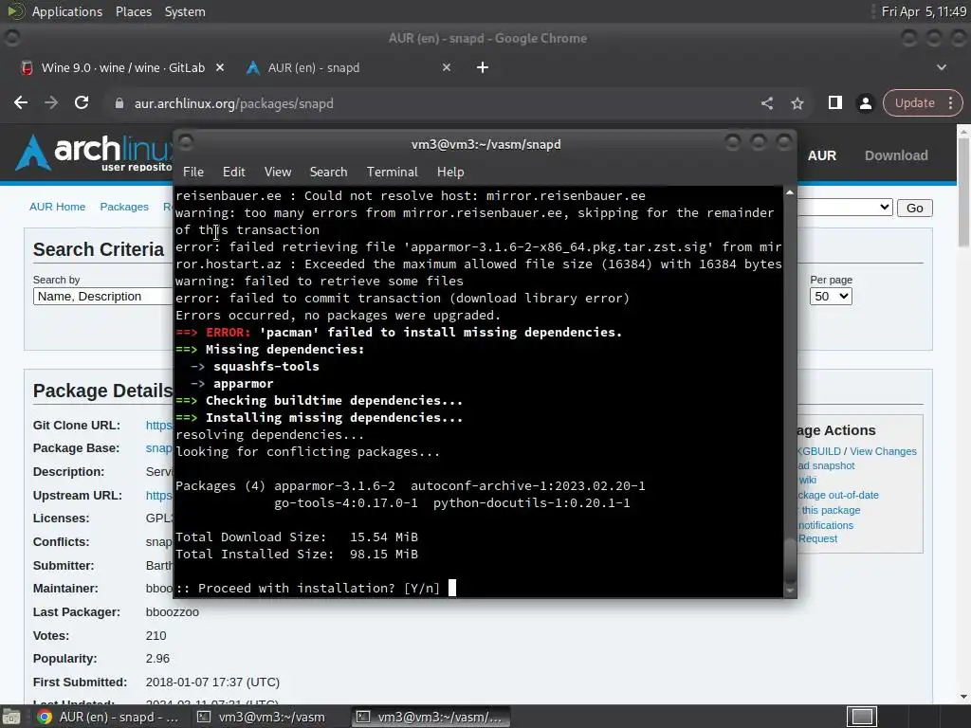Click the Request link in Package Actions
This screenshot has height=728, width=971.
click(x=817, y=538)
